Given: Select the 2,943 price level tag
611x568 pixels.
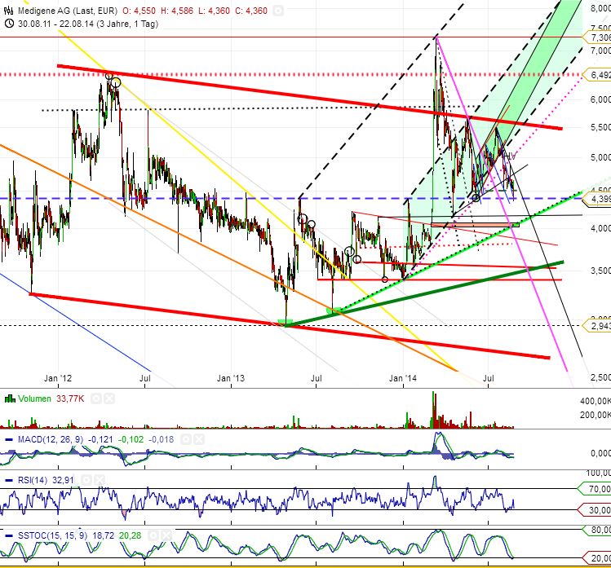Looking at the screenshot, I should tap(596, 325).
